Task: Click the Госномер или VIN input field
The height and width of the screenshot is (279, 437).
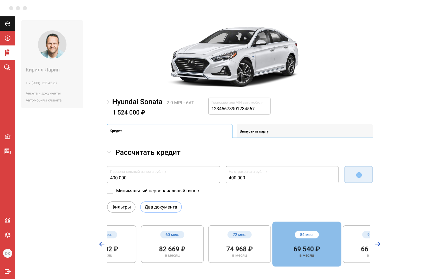Action: click(x=239, y=106)
